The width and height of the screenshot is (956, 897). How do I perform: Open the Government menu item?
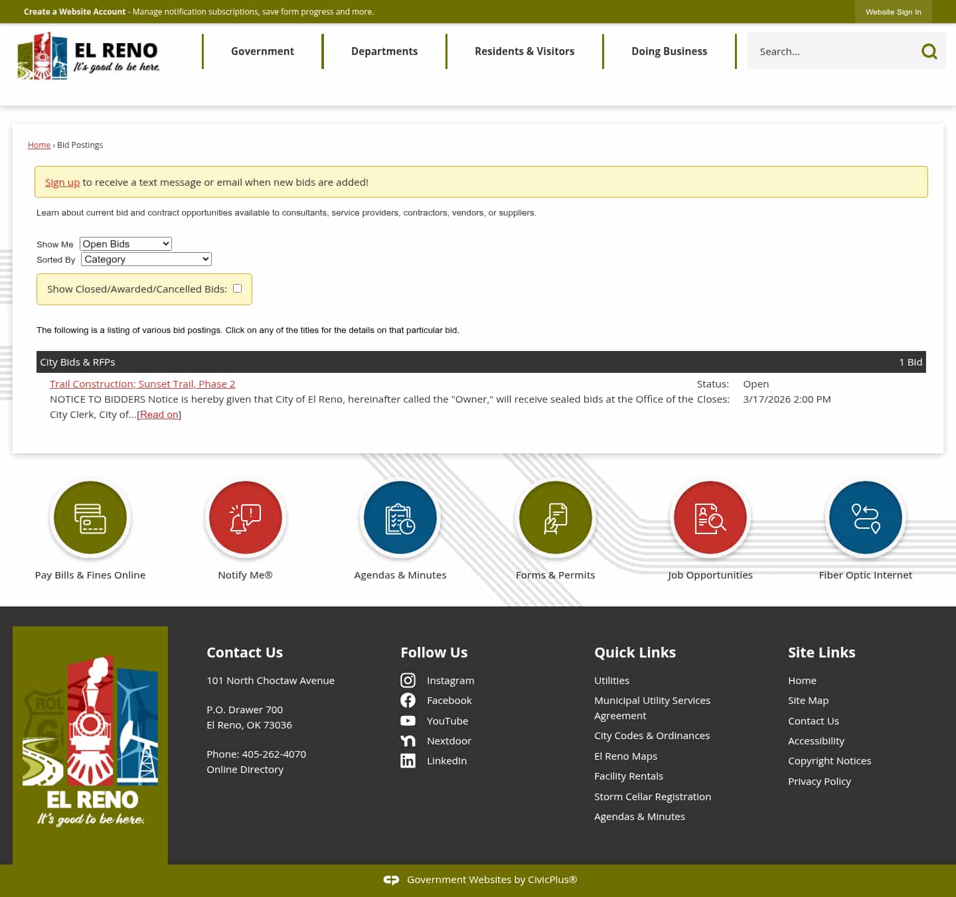[x=262, y=51]
